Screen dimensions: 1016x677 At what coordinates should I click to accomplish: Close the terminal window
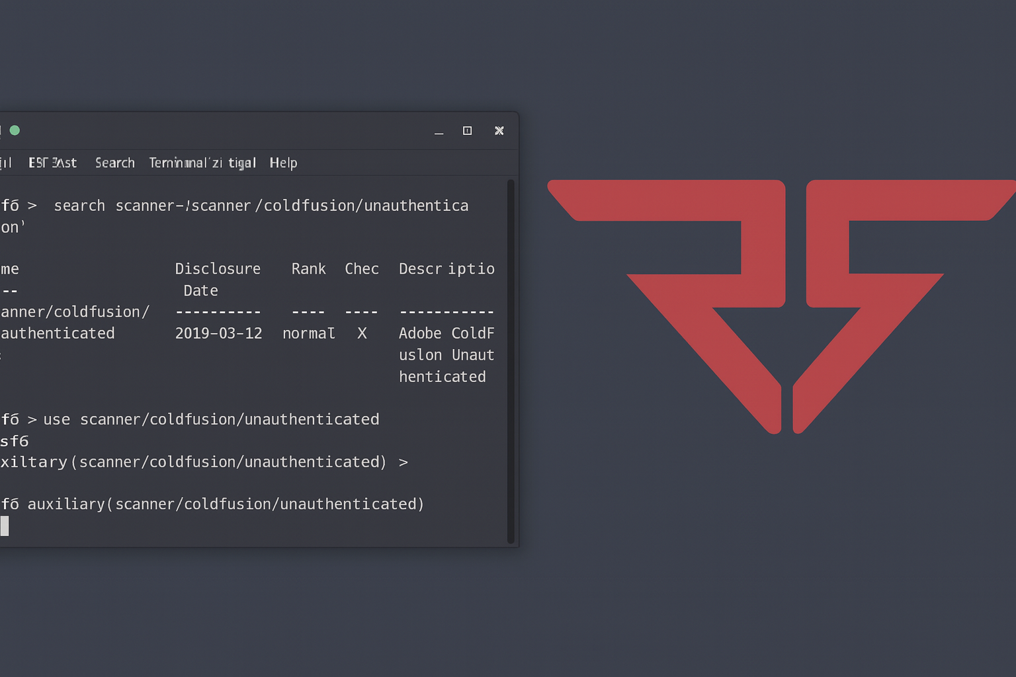tap(499, 131)
